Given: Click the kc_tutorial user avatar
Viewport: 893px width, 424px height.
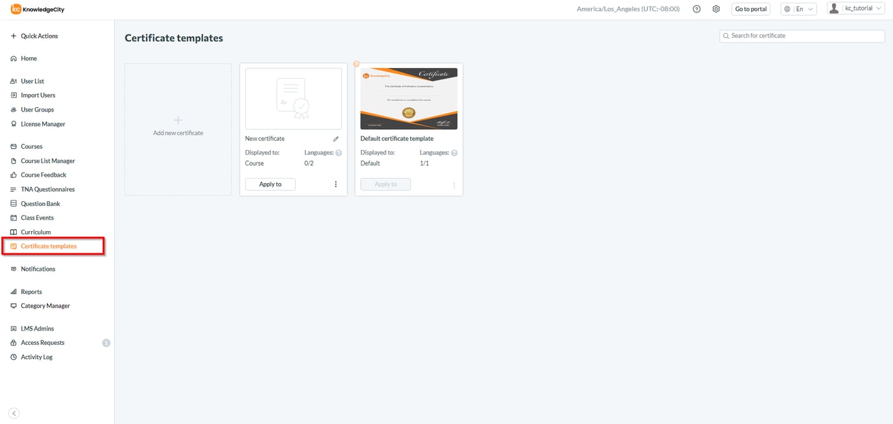Looking at the screenshot, I should [x=835, y=8].
